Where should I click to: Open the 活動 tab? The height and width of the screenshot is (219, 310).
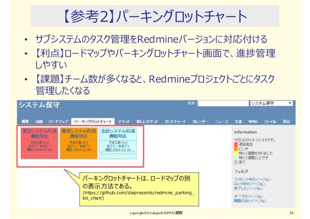tap(39, 121)
